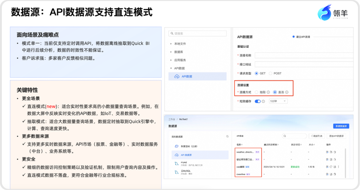The image size is (360, 190).
Task: Click MuTest2 in the breadcrumb
Action: 183,119
